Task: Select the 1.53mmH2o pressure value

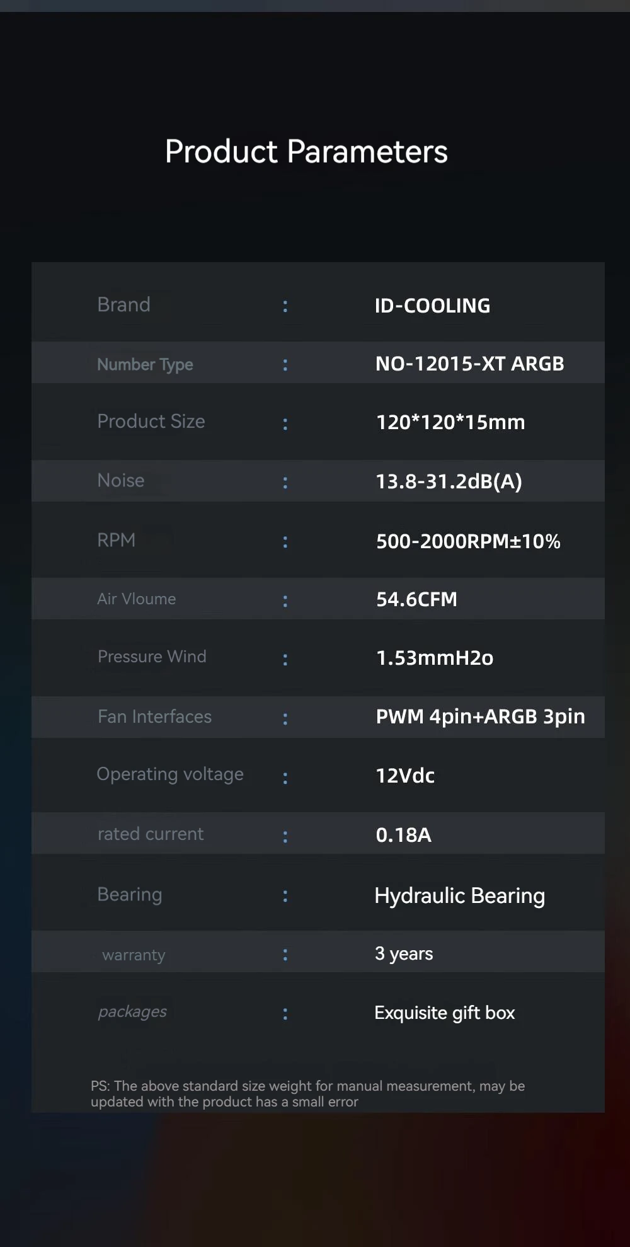Action: (435, 658)
